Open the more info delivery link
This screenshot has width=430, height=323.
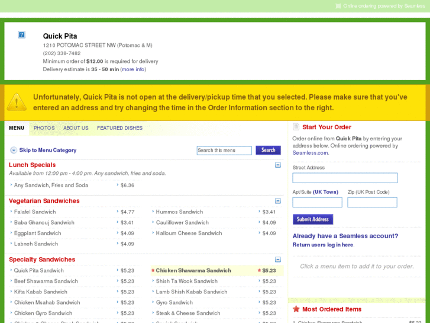(x=133, y=69)
